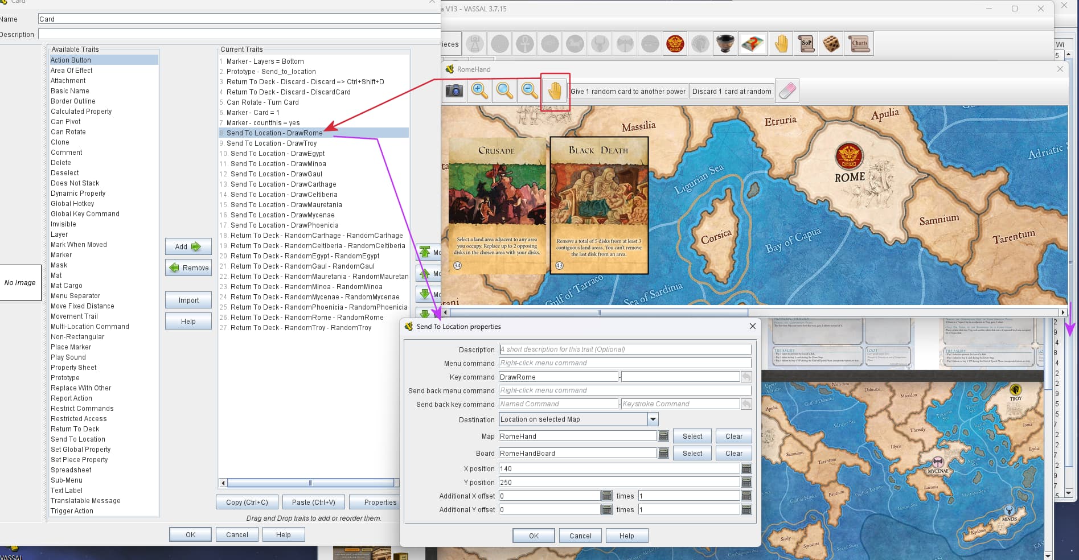This screenshot has width=1079, height=560.
Task: Click the greyed double axe toolbar icon
Action: (x=625, y=44)
